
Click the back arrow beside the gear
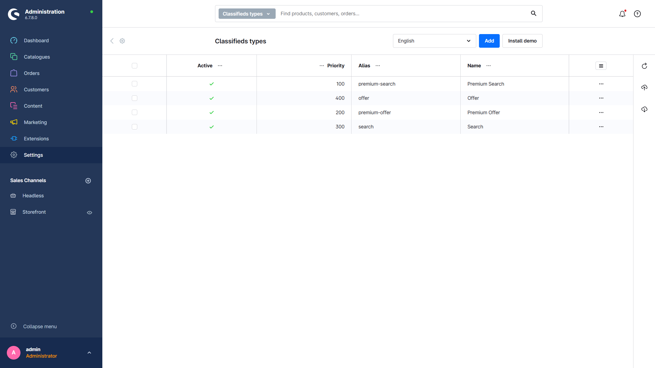[x=112, y=41]
